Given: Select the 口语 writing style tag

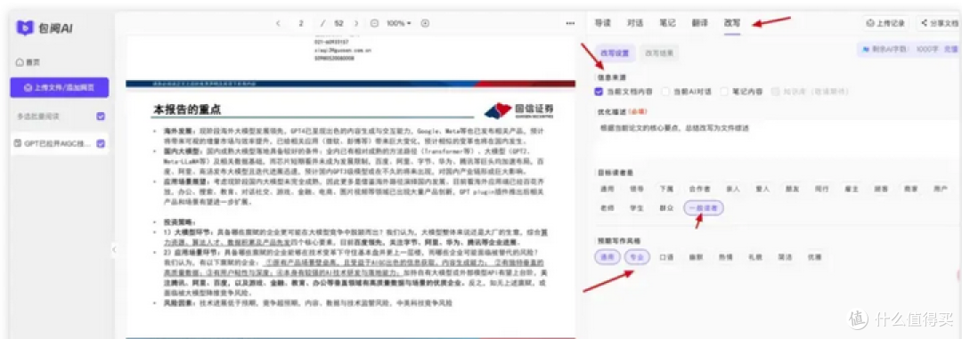Looking at the screenshot, I should [666, 257].
